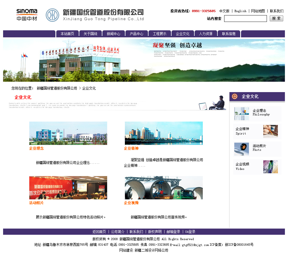Open the 网站地图 sitemap link

(258, 11)
